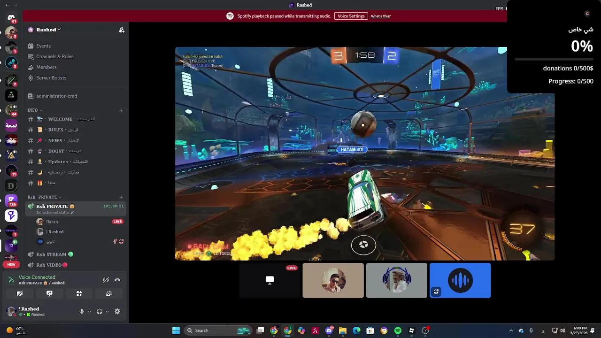Open the server with 126 notifications
The image size is (601, 338).
(11, 201)
